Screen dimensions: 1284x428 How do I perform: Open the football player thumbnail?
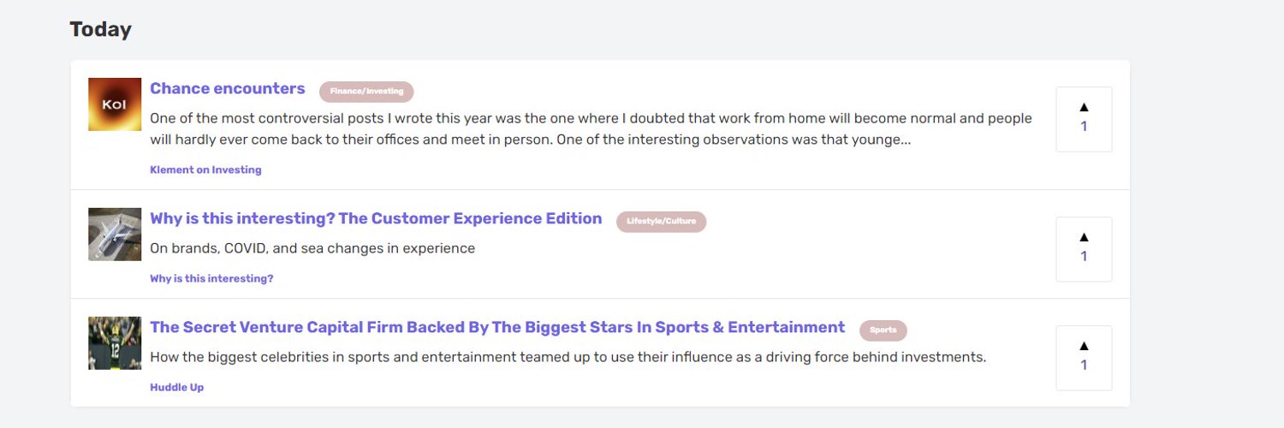(115, 343)
